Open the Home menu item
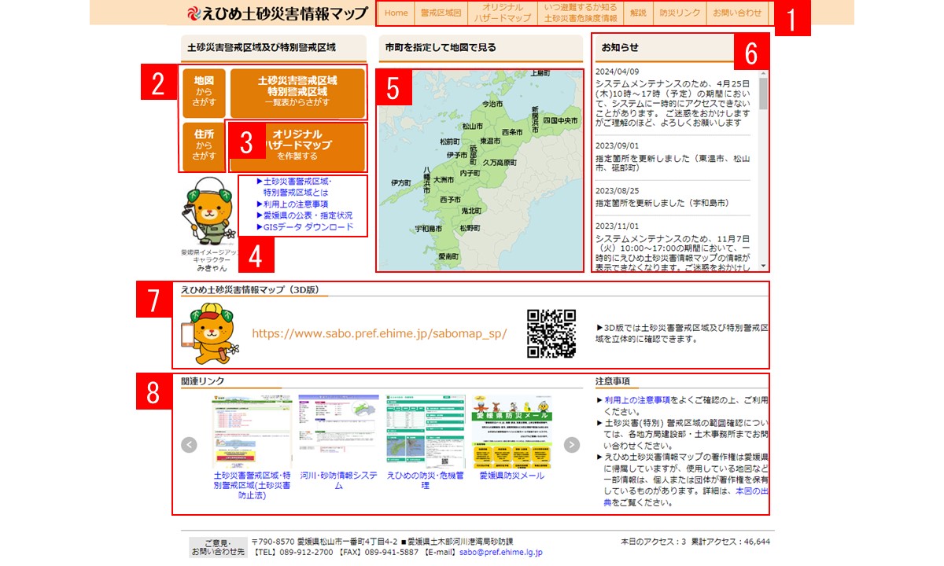The height and width of the screenshot is (566, 944). (x=396, y=13)
